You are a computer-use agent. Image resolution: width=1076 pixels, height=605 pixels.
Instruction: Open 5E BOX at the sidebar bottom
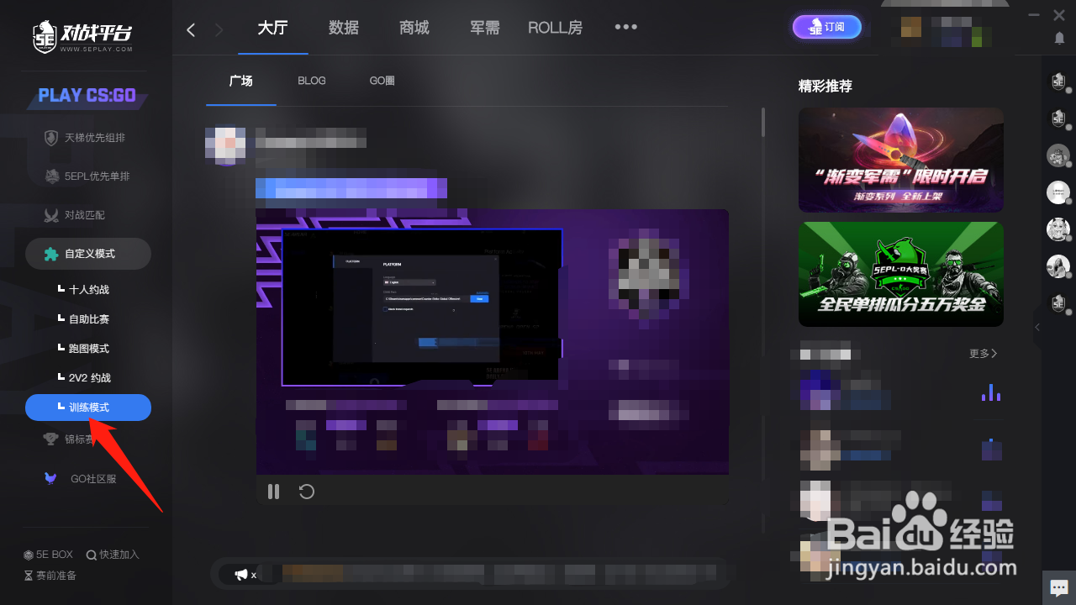coord(48,555)
